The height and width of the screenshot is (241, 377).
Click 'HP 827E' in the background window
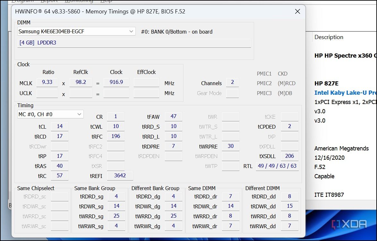click(326, 84)
